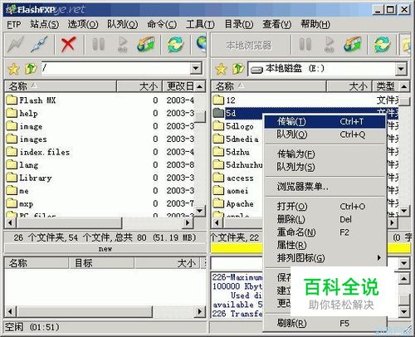The height and width of the screenshot is (337, 415).
Task: Click the Connect lightning icon in left toolbar
Action: 16,44
